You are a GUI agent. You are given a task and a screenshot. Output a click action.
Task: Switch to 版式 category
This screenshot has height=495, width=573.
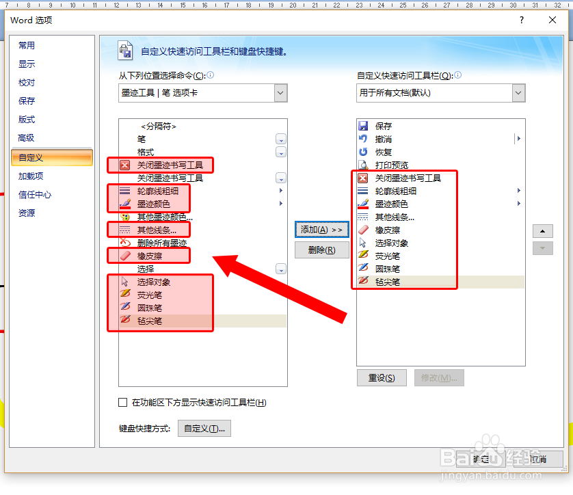coord(27,120)
